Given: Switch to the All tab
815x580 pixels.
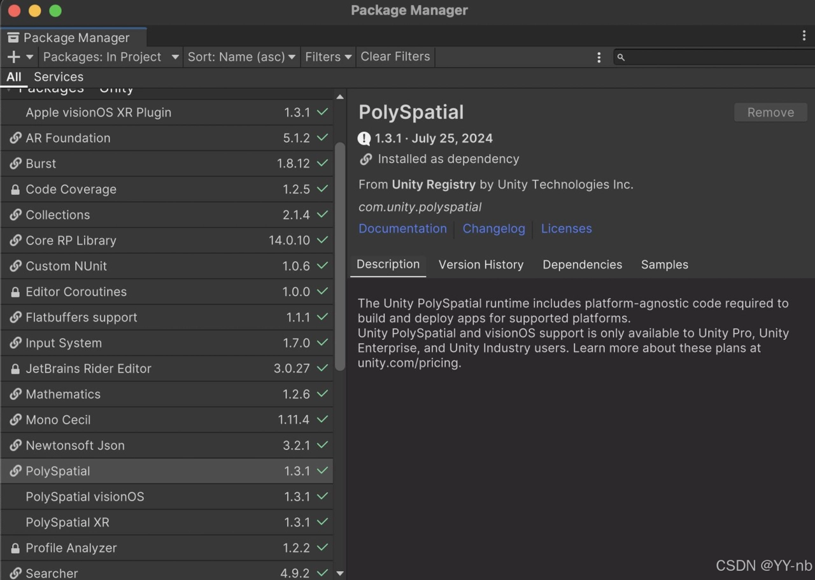Looking at the screenshot, I should (13, 76).
